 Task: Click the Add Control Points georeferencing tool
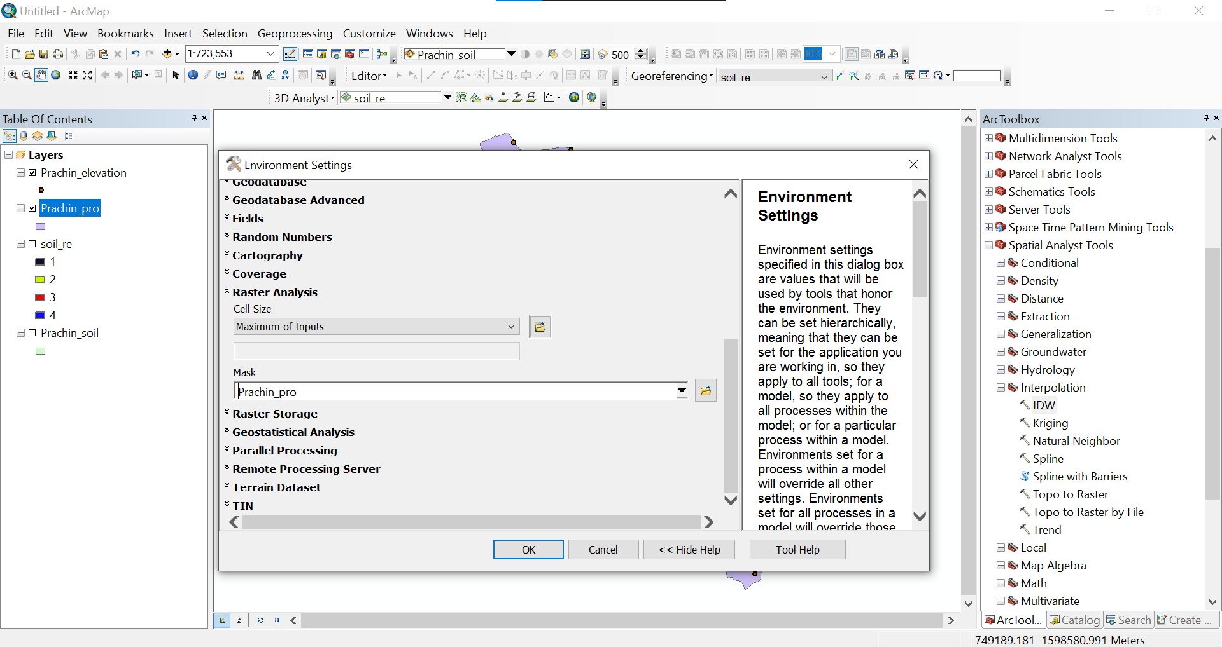[x=840, y=75]
